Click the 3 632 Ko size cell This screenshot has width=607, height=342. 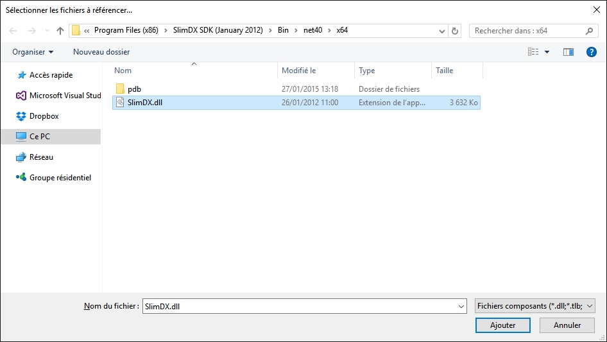(463, 103)
